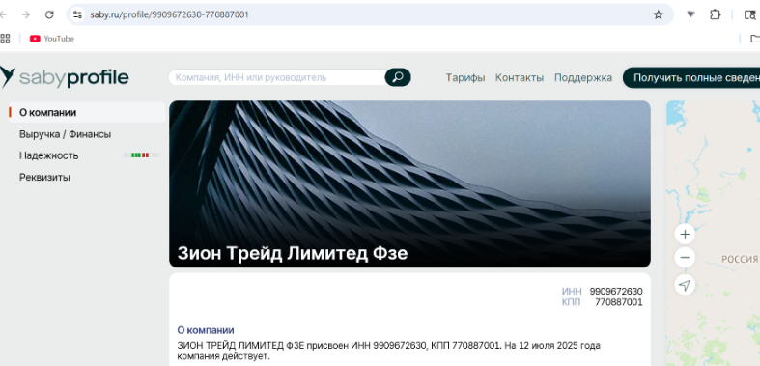Screen dimensions: 760x366
Task: Click the О компании section heading
Action: pos(206,330)
